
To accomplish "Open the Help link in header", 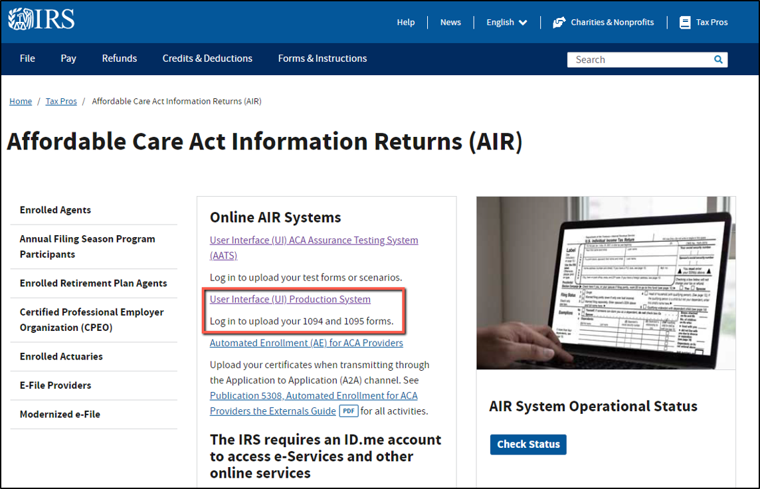I will click(406, 23).
